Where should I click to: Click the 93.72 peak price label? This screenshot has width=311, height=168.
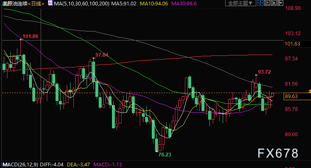tap(265, 72)
